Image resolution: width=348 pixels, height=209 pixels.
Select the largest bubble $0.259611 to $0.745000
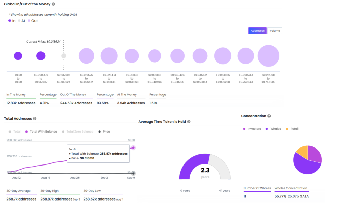(x=268, y=56)
